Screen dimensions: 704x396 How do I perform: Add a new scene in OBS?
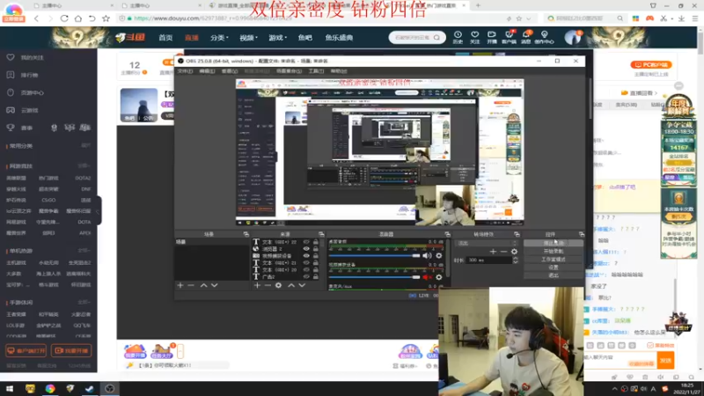[x=180, y=285]
